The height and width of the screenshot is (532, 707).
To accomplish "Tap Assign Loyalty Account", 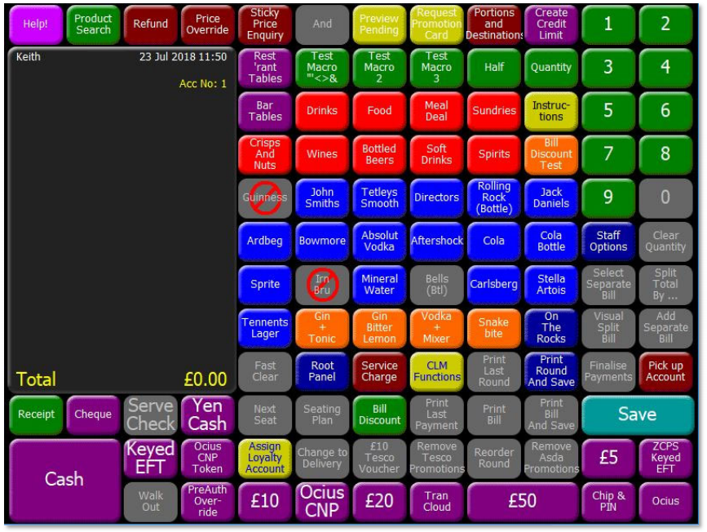I will point(265,458).
